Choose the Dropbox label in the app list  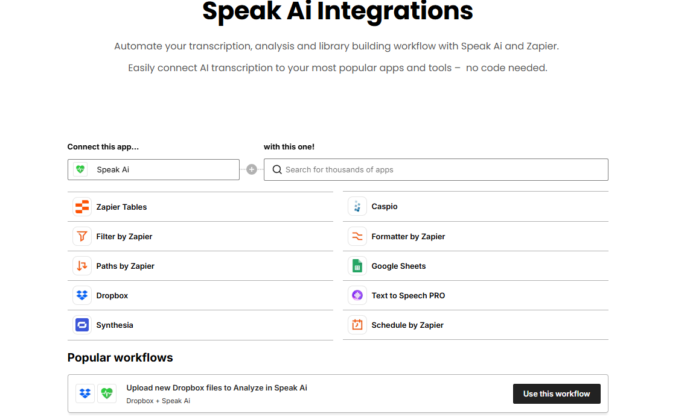(112, 296)
